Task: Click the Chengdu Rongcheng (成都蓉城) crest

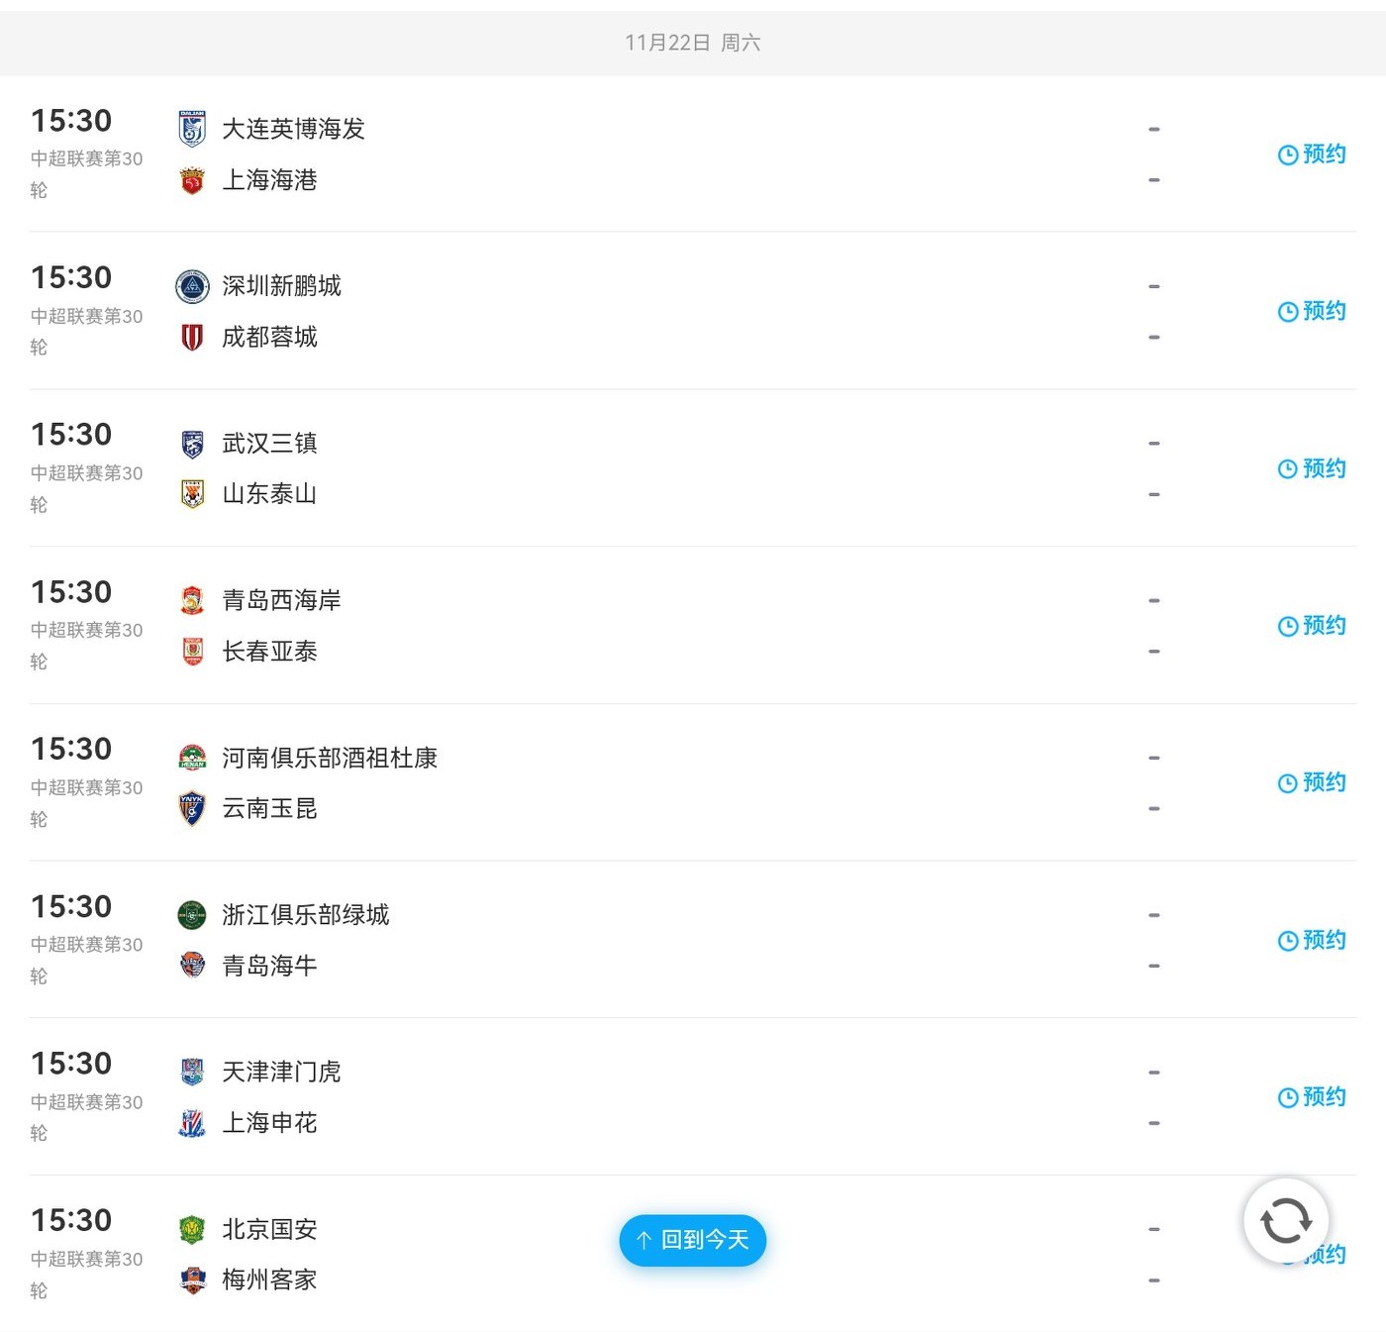Action: [192, 338]
